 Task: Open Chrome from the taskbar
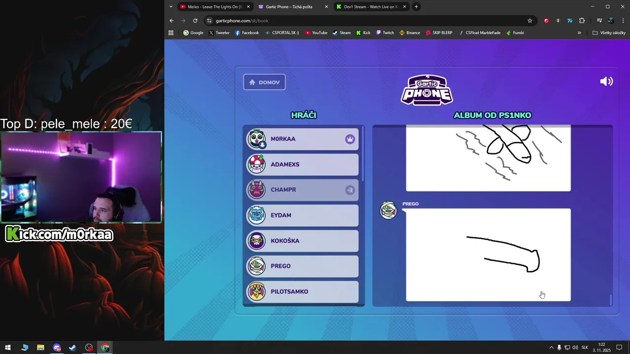[105, 348]
